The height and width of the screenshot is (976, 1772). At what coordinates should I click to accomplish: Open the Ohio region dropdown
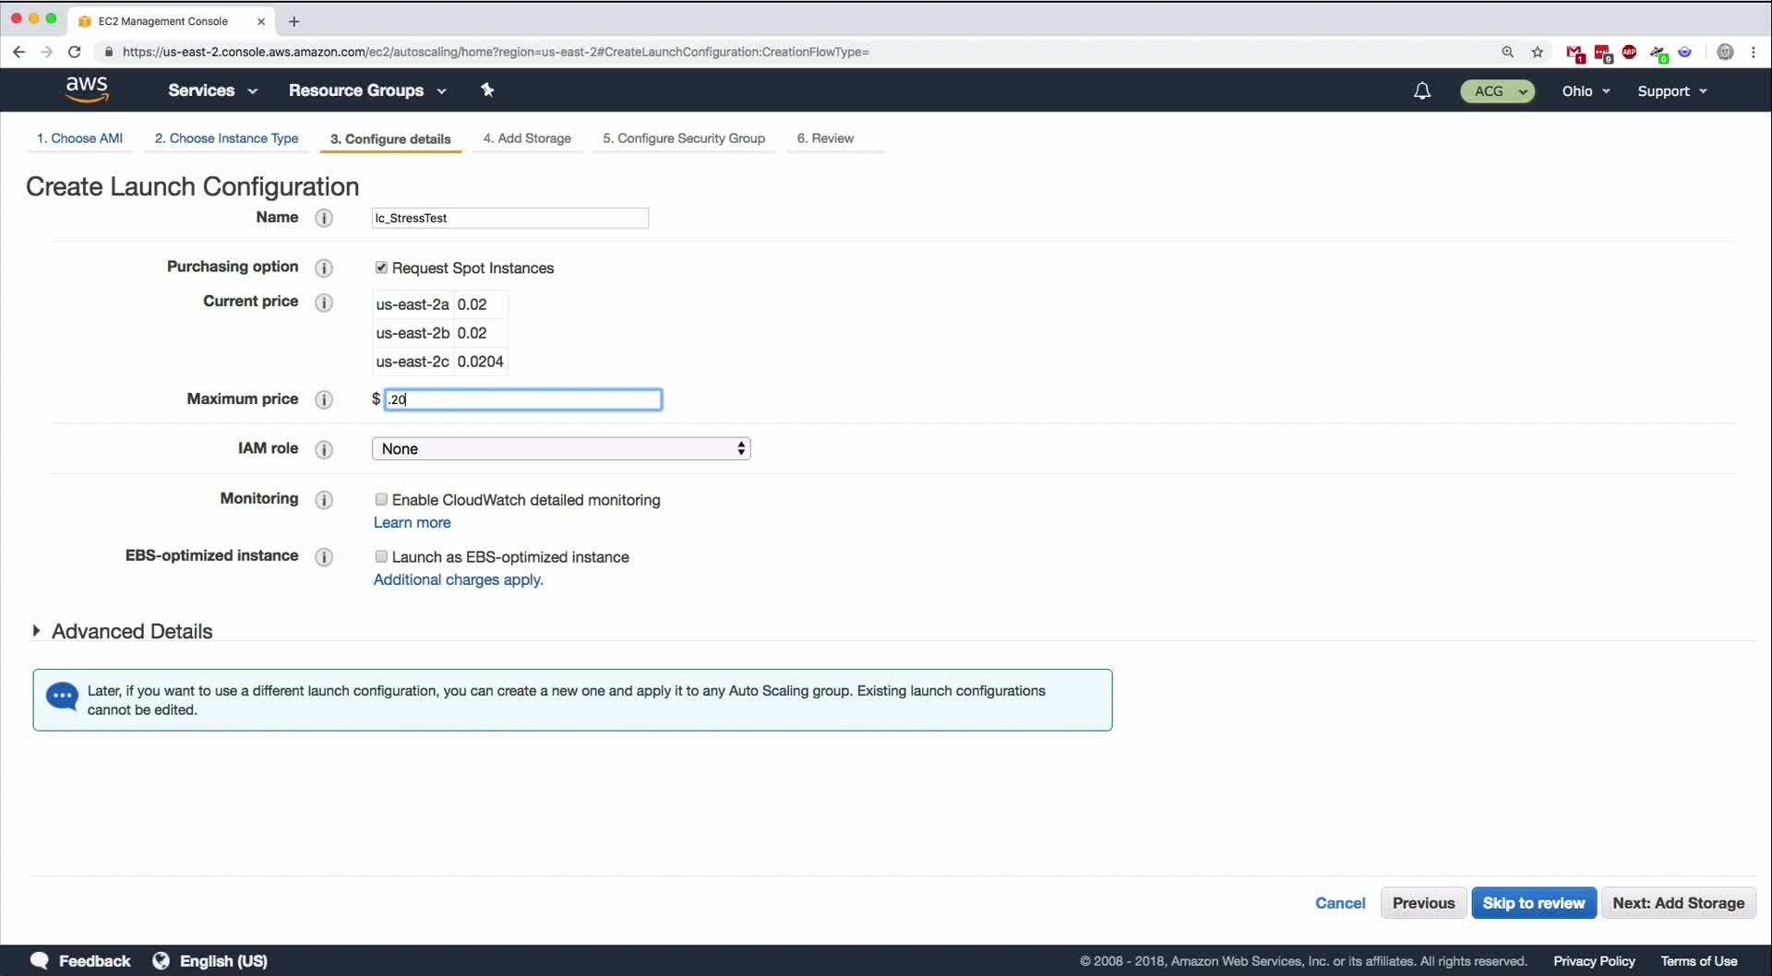[x=1586, y=90]
